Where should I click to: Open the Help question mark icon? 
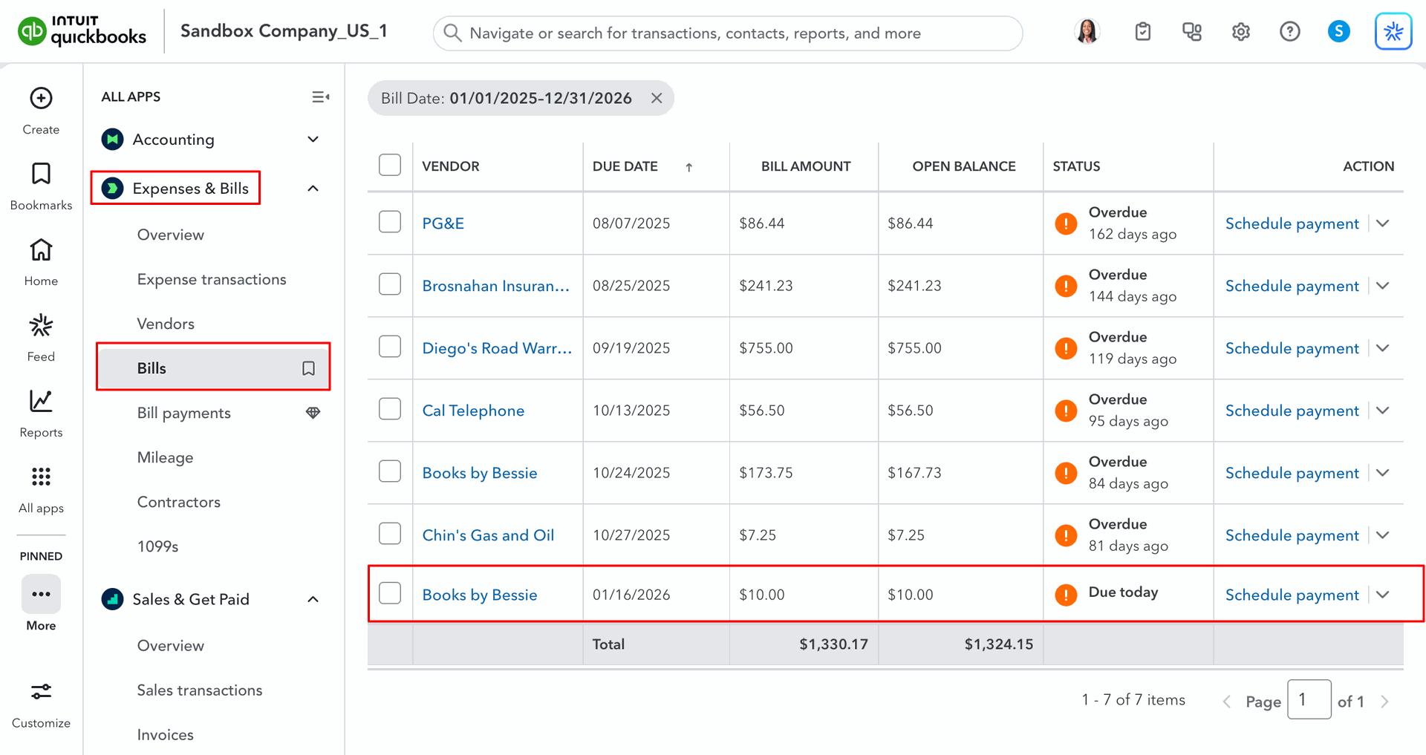pos(1289,32)
